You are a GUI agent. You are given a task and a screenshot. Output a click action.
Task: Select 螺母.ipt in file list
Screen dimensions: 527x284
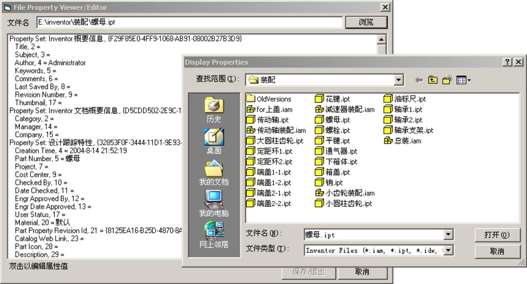332,120
